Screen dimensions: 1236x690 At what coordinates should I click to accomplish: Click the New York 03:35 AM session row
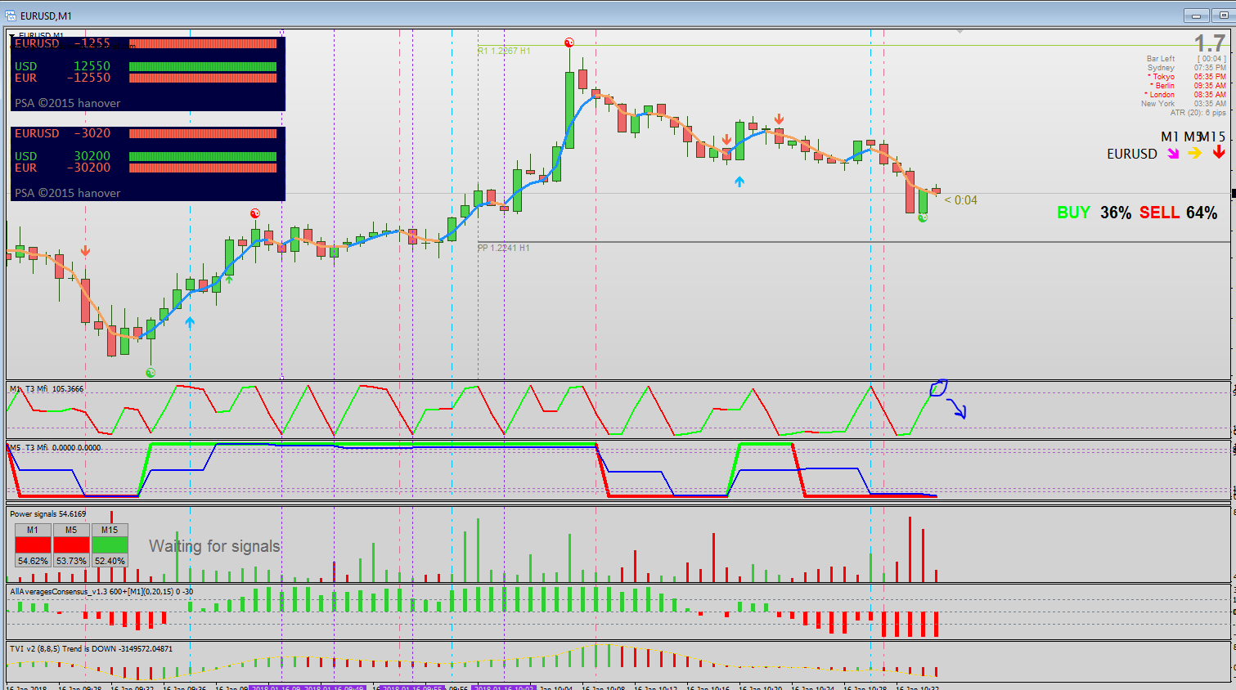tap(1184, 104)
